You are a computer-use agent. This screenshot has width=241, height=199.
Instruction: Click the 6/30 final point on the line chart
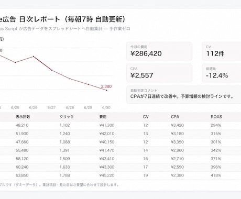click(x=106, y=90)
